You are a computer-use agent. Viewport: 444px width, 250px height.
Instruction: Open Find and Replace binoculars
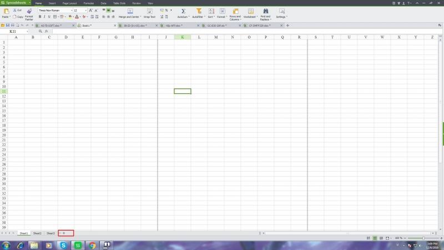tap(265, 11)
